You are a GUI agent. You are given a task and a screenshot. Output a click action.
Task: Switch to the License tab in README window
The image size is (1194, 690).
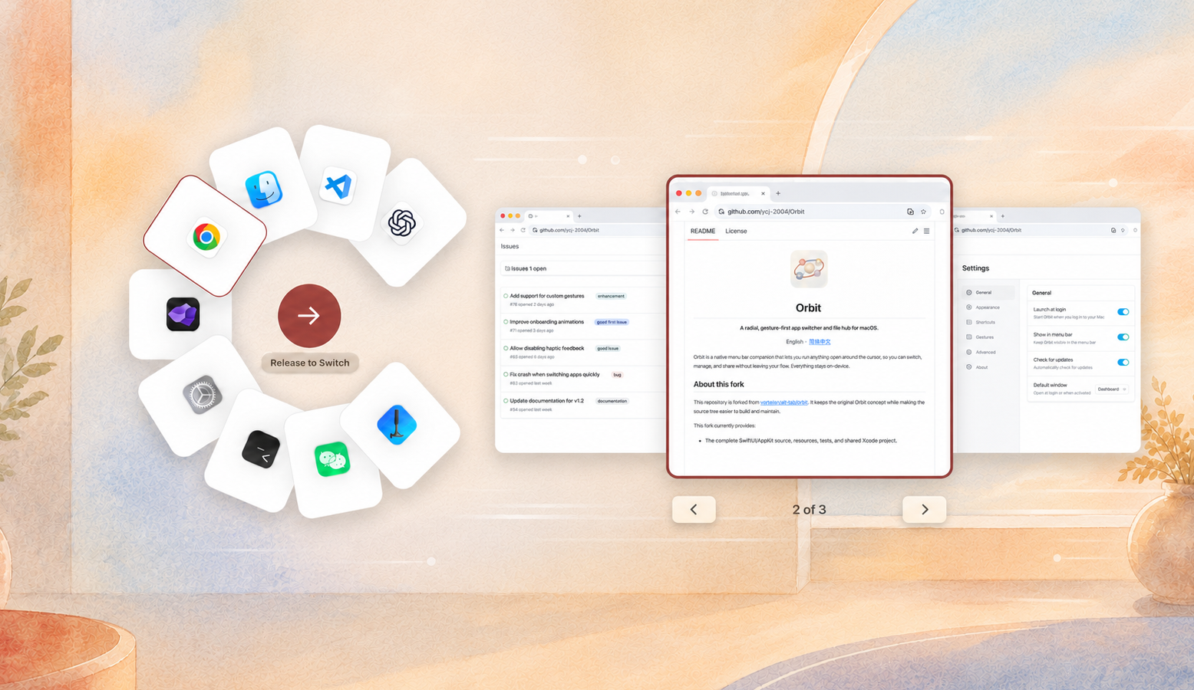[736, 231]
